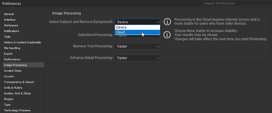Open Type preferences category
The image size is (272, 113).
pos(7,105)
